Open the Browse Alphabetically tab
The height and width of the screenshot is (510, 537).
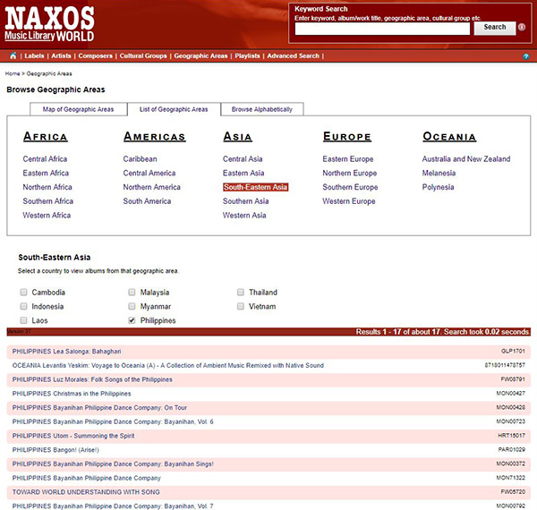[x=262, y=109]
